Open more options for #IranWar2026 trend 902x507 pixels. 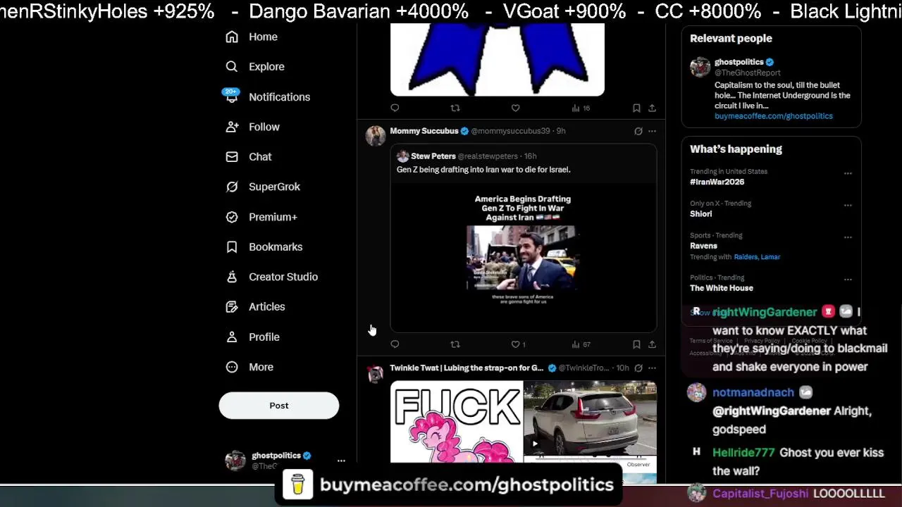pyautogui.click(x=848, y=173)
